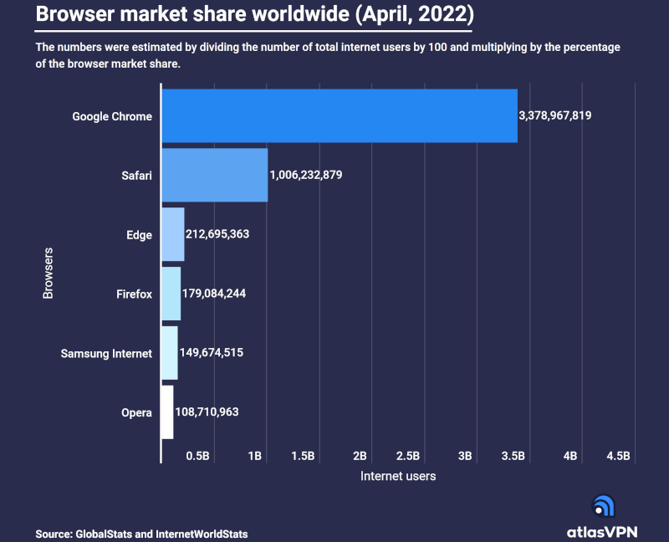Click the atlasVPN brand name text
669x542 pixels.
603,531
